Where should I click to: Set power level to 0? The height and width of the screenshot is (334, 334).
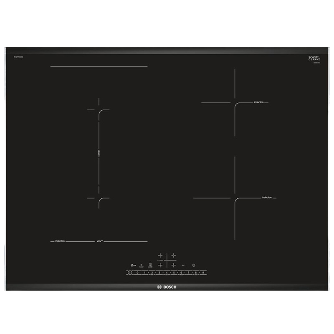(x=137, y=272)
